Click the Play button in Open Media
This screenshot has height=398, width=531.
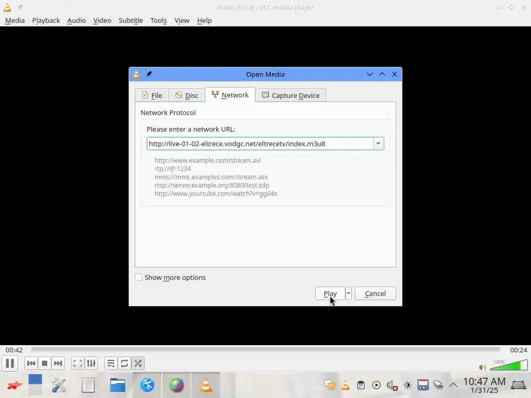coord(330,293)
